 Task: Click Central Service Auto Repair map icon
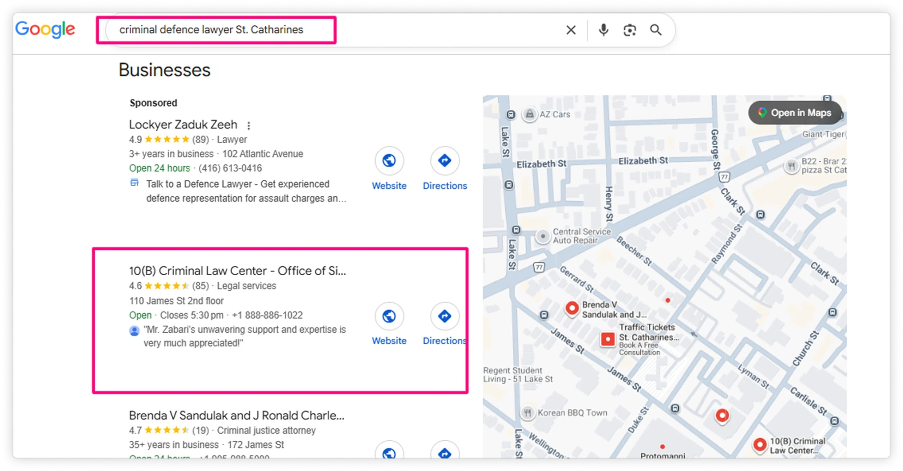(x=543, y=236)
